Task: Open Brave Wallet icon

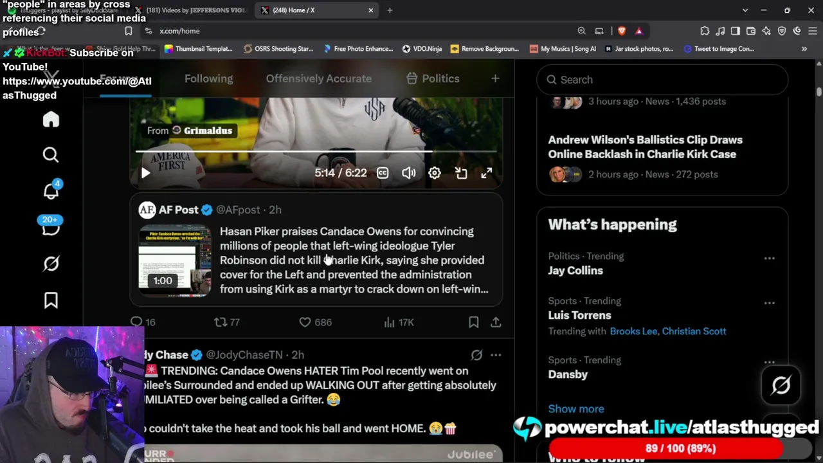Action: (x=751, y=31)
